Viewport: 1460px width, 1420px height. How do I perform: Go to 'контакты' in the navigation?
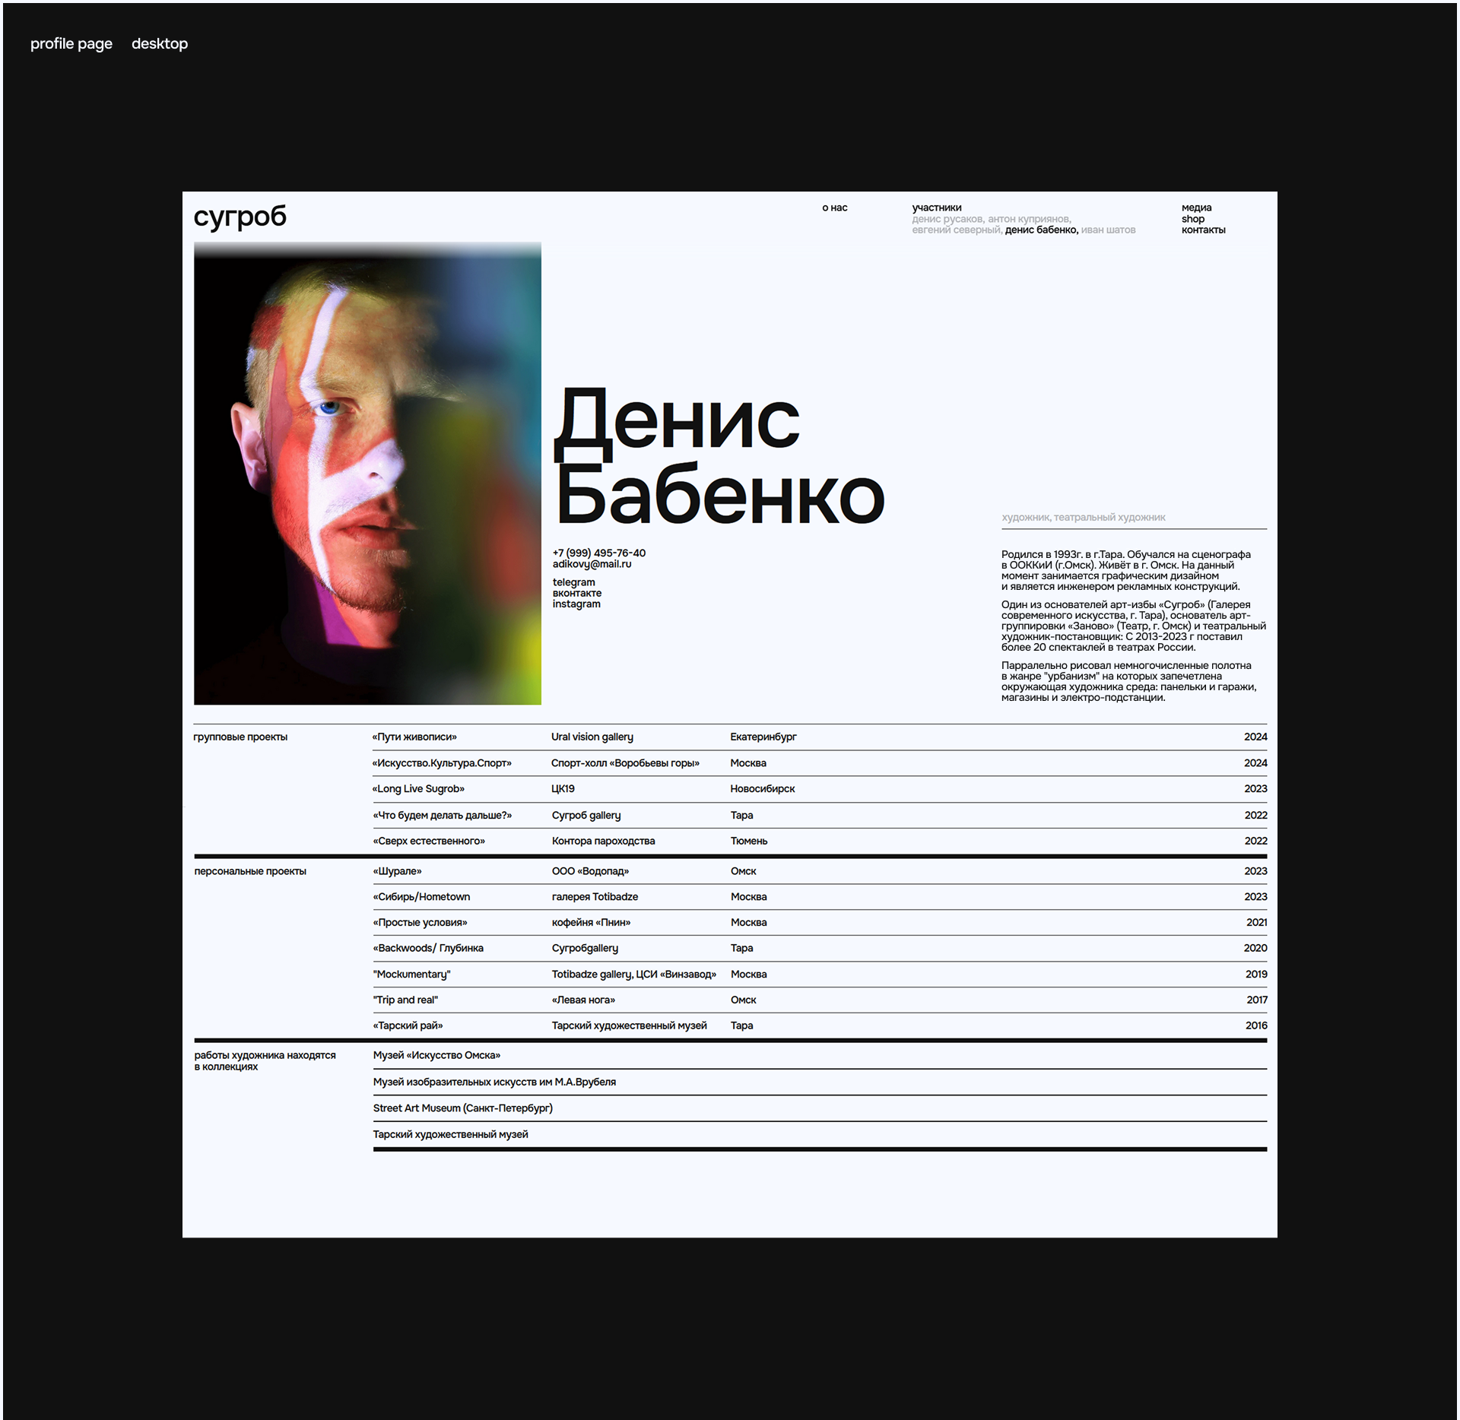(x=1203, y=230)
